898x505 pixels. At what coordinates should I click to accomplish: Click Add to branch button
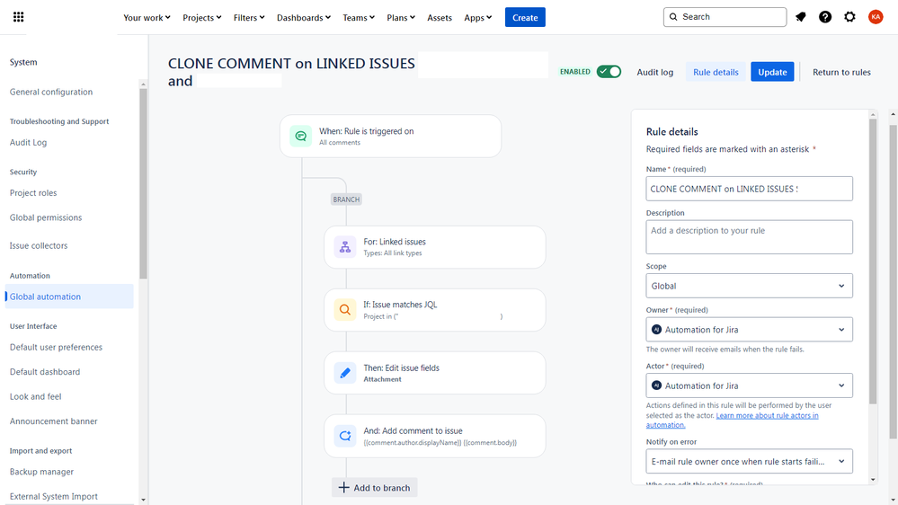click(375, 487)
